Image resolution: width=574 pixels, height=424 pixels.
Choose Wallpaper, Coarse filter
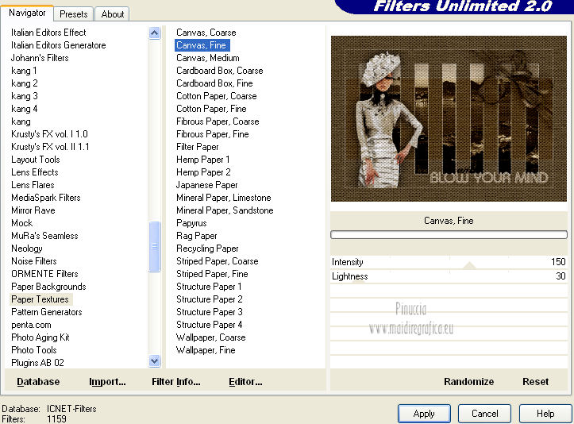(x=211, y=337)
